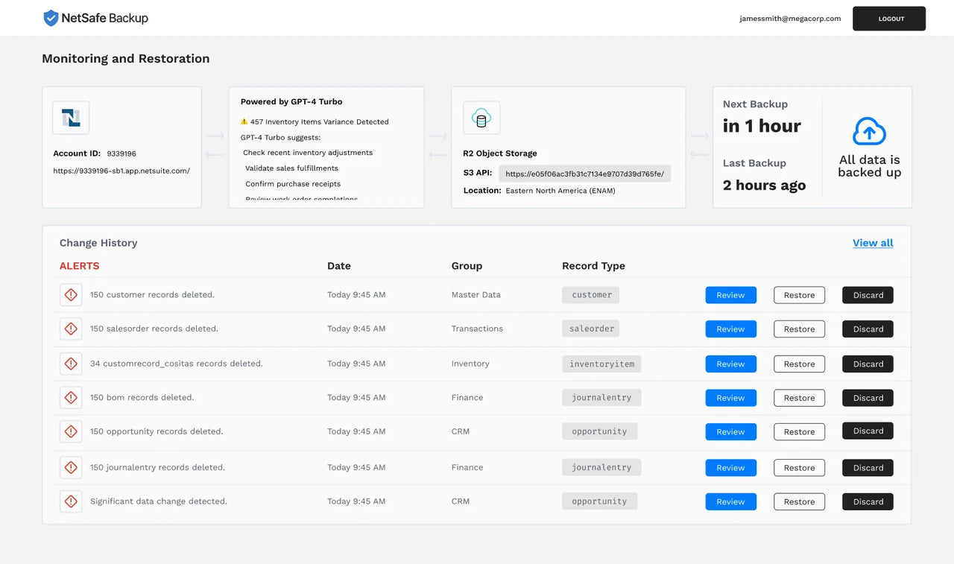Viewport: 954px width, 564px height.
Task: Restore the opportunity records deleted
Action: (x=799, y=431)
